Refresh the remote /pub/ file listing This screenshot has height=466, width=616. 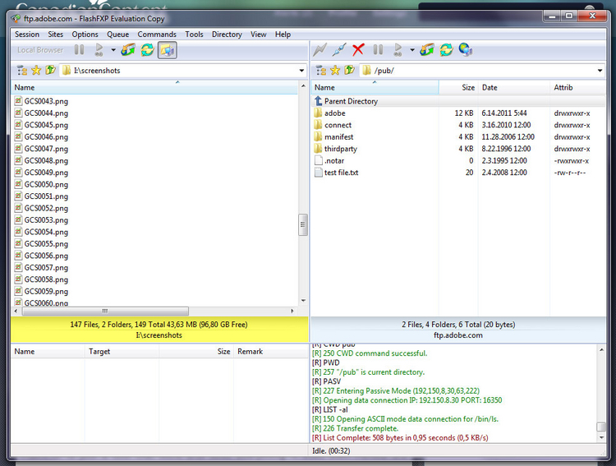tap(446, 50)
